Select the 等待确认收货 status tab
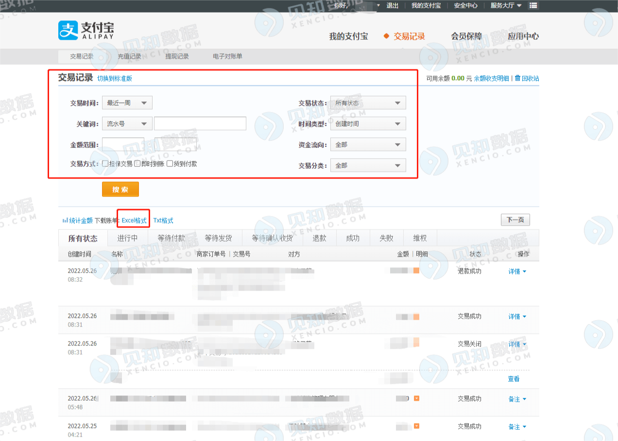The width and height of the screenshot is (618, 441). tap(272, 238)
